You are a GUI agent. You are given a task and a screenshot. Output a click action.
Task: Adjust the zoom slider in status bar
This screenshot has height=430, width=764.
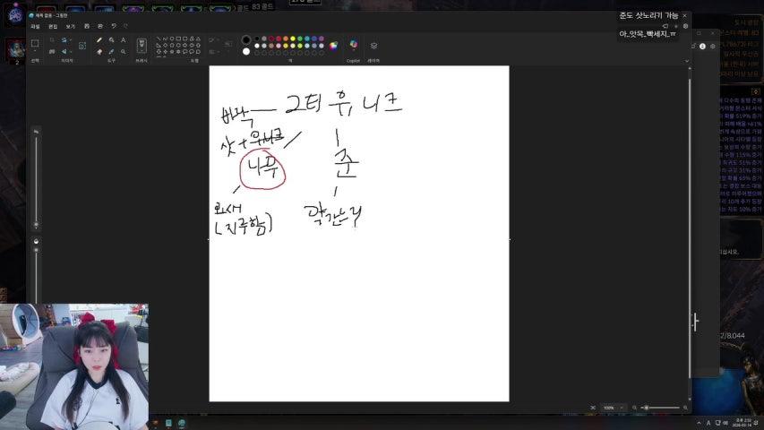coord(660,408)
